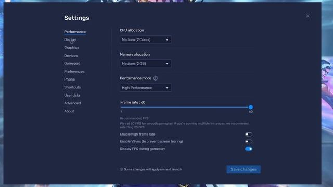
Task: Click the Settings heading
Action: point(76,18)
